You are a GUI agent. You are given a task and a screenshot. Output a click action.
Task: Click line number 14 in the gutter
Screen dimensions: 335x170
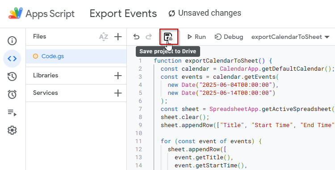coord(138,165)
